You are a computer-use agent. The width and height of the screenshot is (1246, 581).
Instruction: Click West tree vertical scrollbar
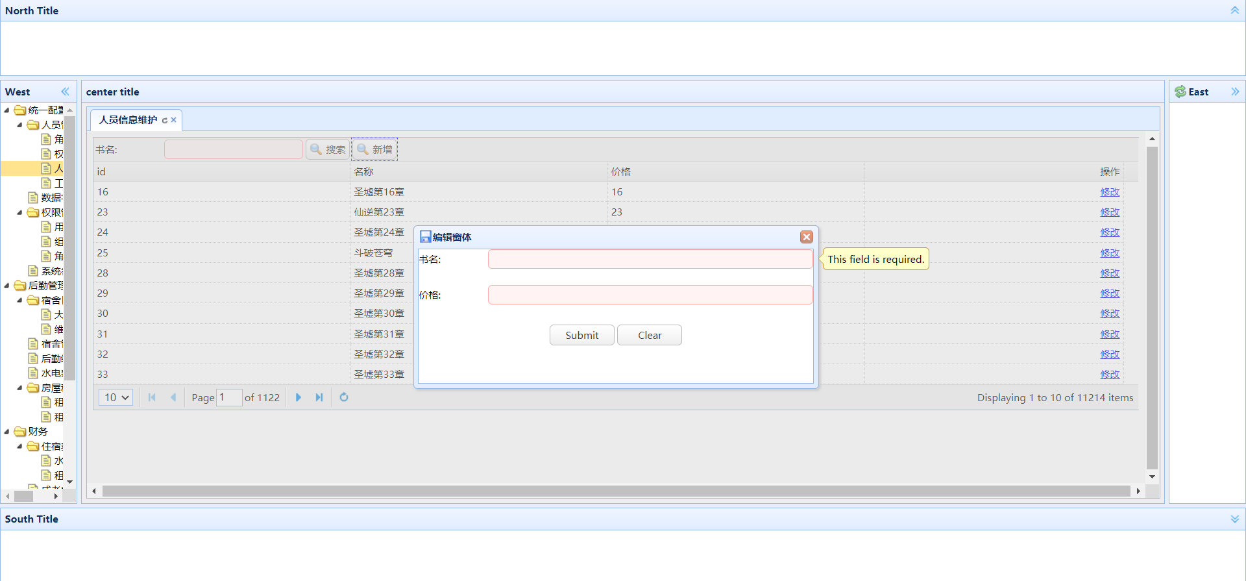click(x=69, y=248)
